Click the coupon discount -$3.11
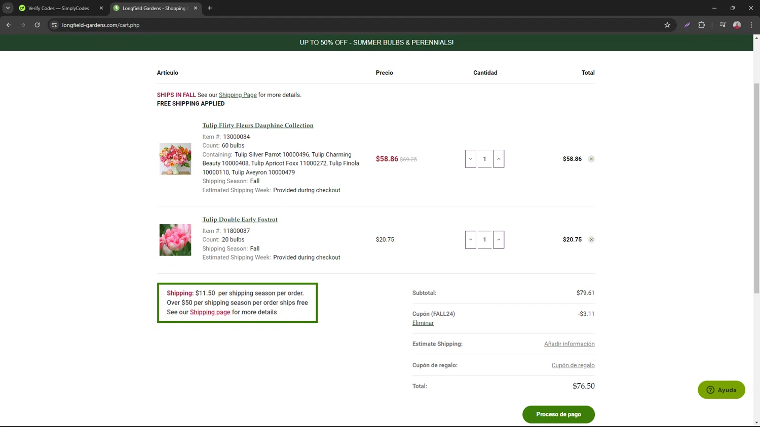 point(586,314)
